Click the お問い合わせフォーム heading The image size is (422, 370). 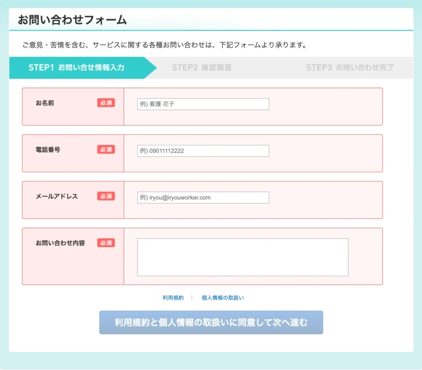click(x=72, y=20)
